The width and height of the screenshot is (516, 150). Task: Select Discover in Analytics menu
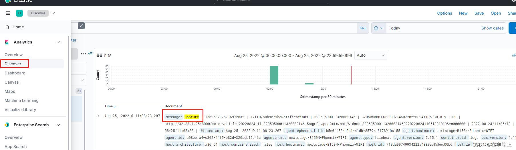[13, 64]
